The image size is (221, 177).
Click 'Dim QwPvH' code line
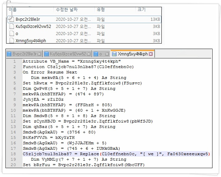69,88
